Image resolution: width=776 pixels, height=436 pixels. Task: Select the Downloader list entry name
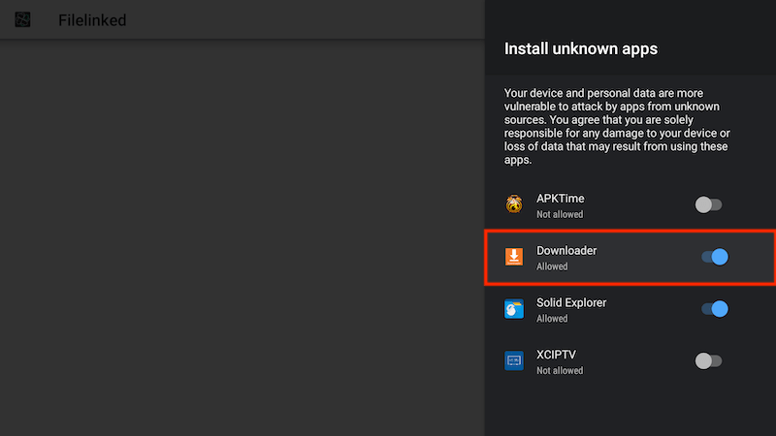tap(566, 251)
